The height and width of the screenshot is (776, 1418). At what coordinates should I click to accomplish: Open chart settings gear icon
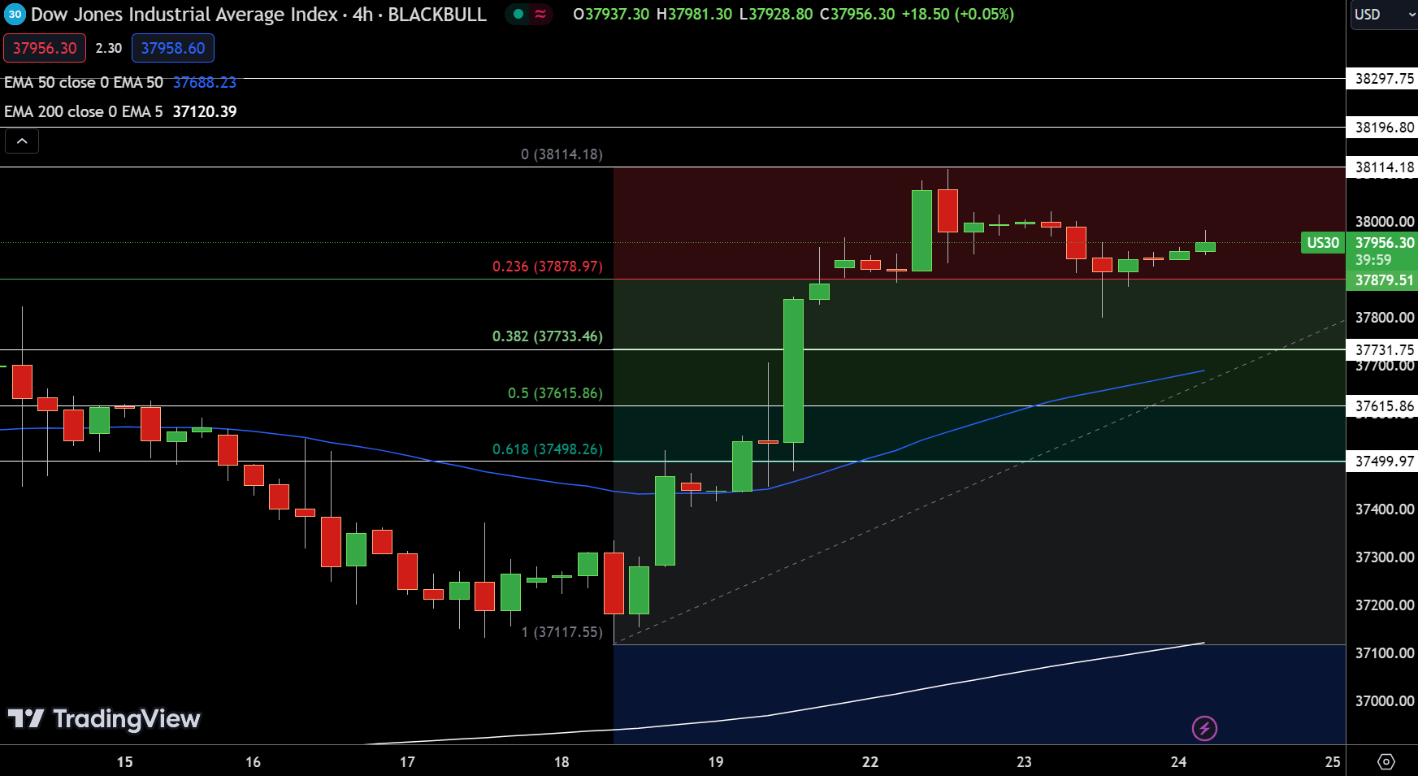pos(1386,761)
